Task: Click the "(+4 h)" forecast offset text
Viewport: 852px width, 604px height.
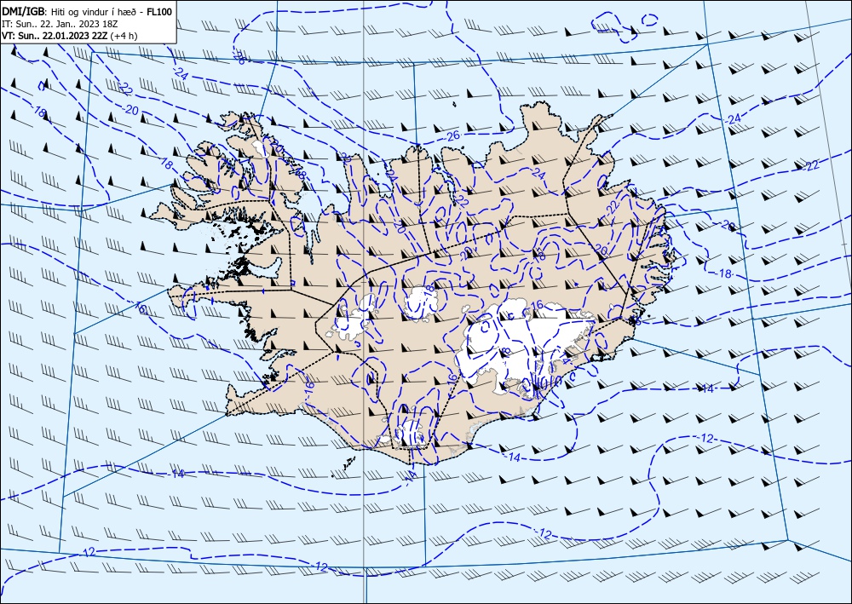Action: (124, 36)
